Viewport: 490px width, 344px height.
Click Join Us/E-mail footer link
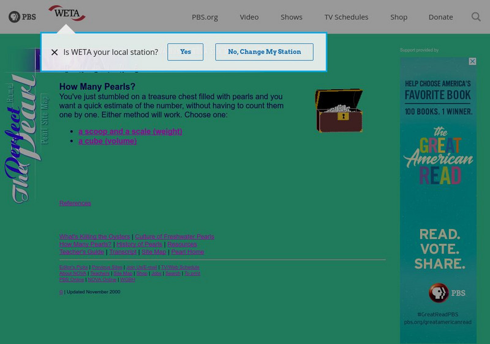coord(141,267)
